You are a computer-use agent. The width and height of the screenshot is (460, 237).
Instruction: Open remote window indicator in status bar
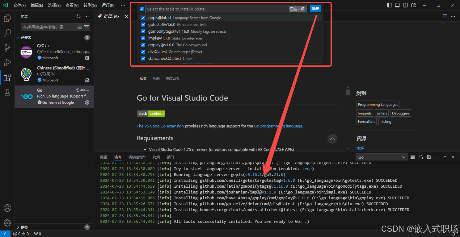click(5, 234)
